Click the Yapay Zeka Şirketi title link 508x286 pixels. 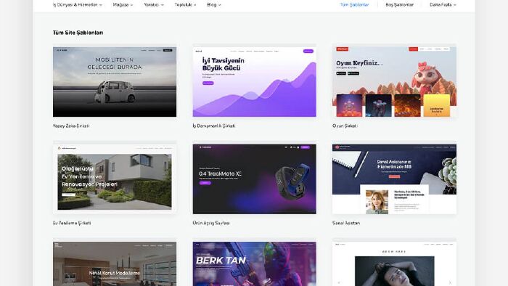coord(71,126)
